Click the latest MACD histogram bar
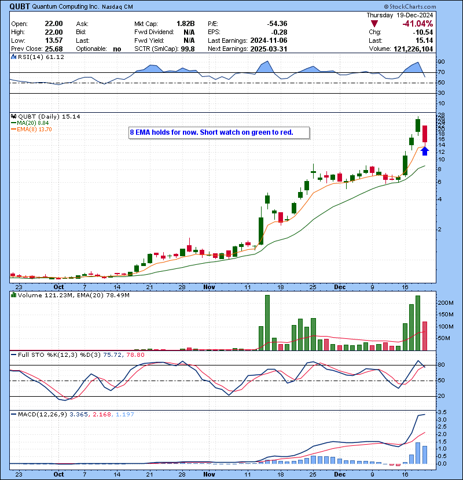 pos(425,455)
